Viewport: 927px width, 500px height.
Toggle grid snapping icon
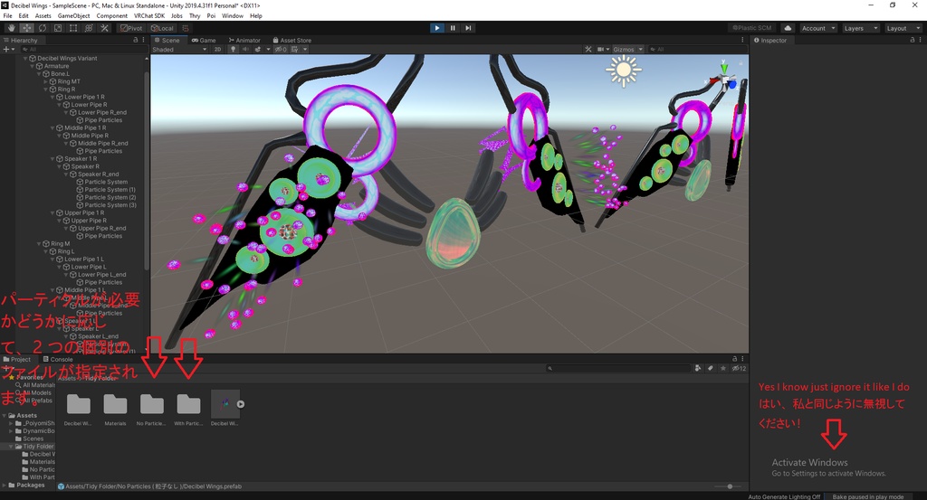pyautogui.click(x=186, y=28)
